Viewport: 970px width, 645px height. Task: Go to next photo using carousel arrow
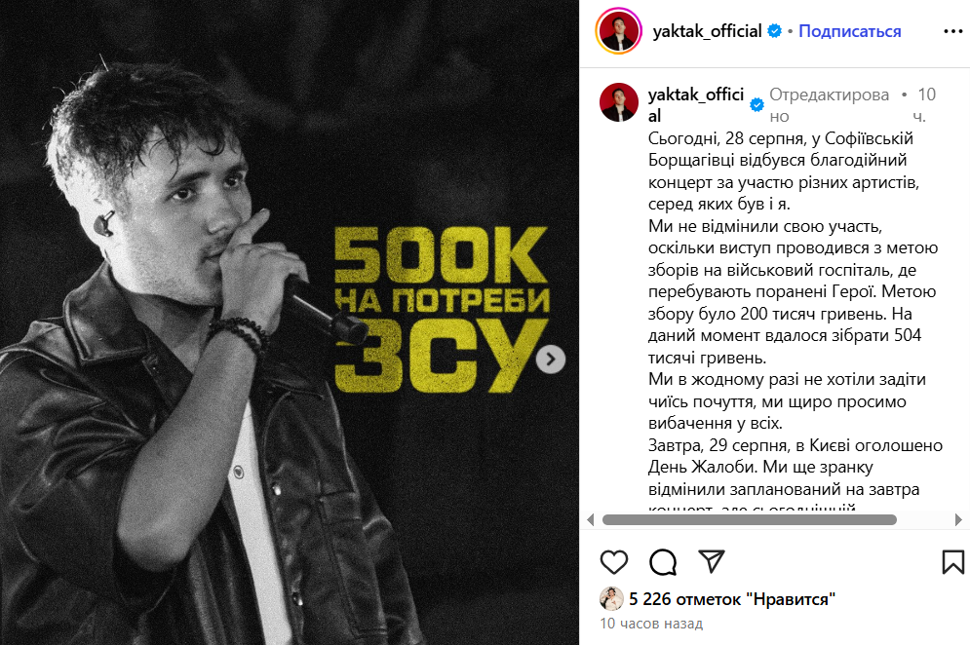[x=551, y=360]
